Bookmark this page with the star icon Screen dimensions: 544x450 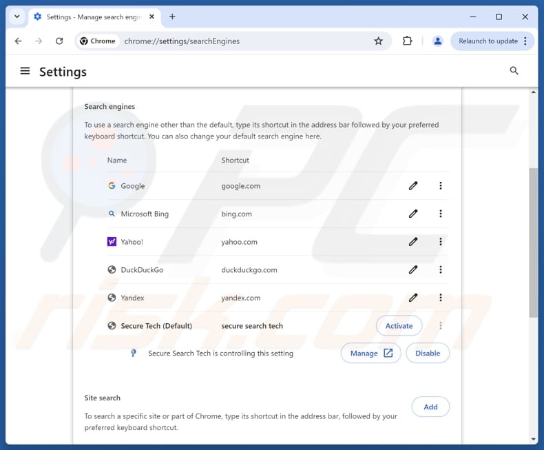coord(378,41)
